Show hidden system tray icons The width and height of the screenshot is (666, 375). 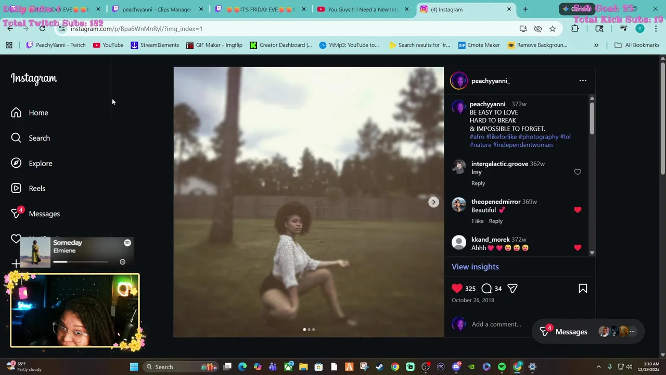pos(598,367)
